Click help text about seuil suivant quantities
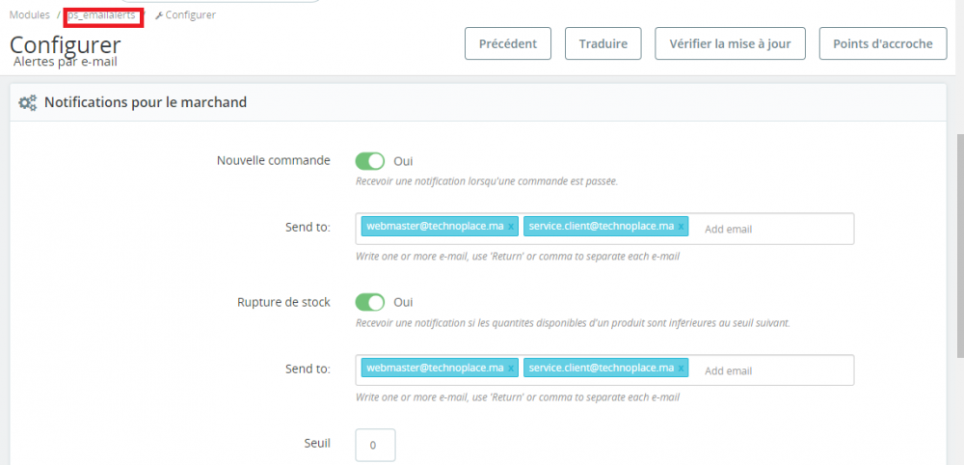The height and width of the screenshot is (465, 964). pyautogui.click(x=573, y=323)
